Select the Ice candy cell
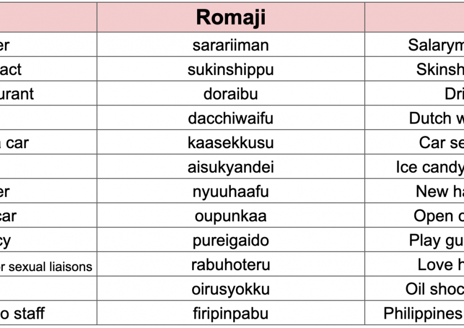 tap(429, 167)
